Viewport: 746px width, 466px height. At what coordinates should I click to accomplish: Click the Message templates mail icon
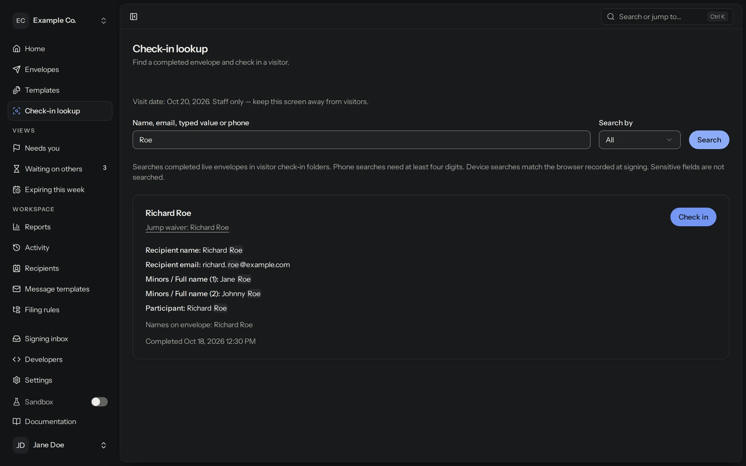17,289
